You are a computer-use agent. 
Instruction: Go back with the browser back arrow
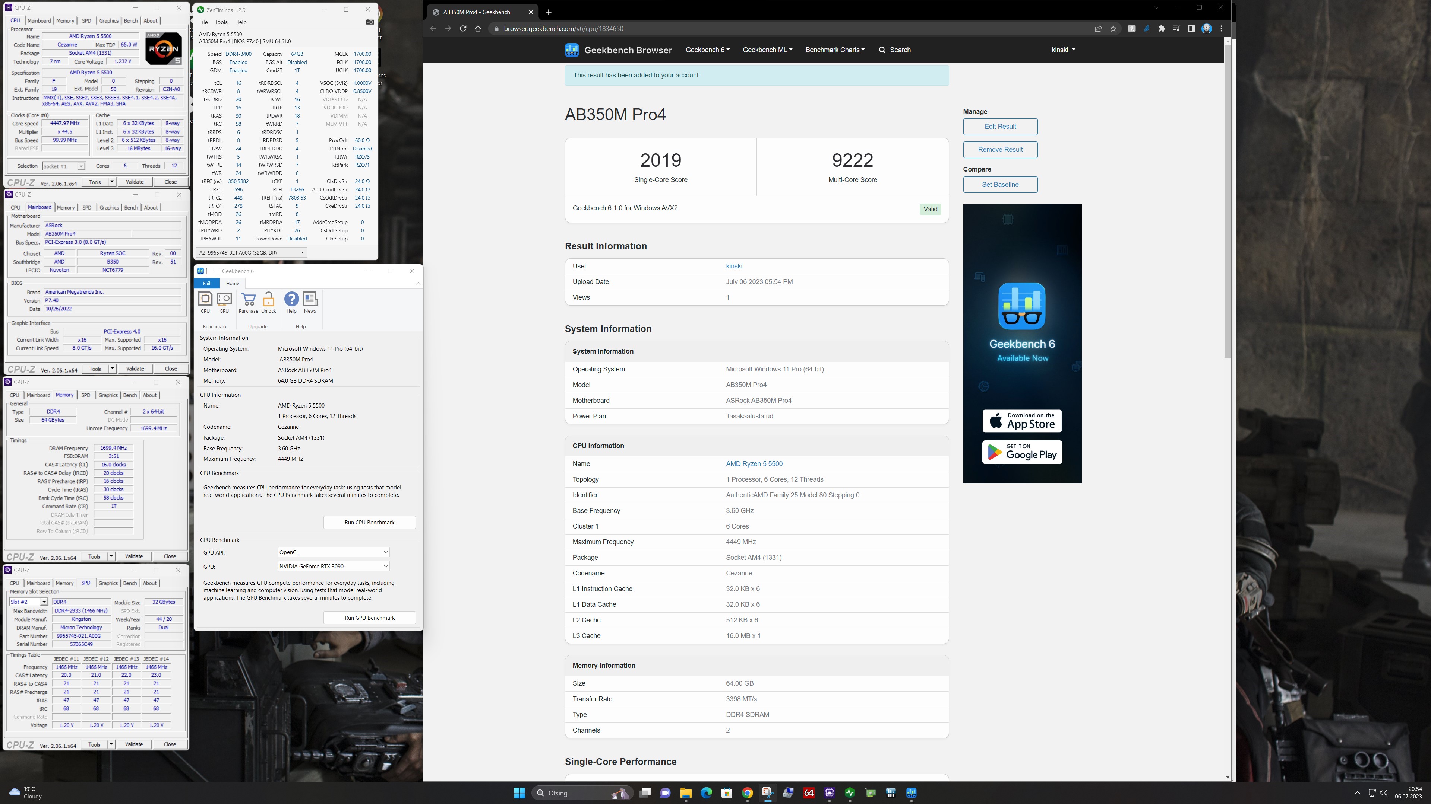coord(433,29)
